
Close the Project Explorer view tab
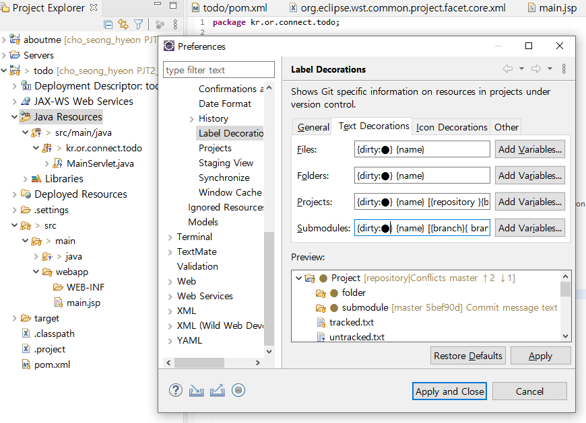pos(94,7)
